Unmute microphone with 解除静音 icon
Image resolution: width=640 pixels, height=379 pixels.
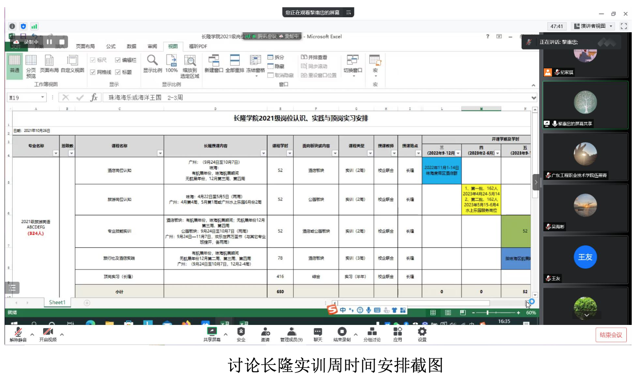click(x=18, y=332)
